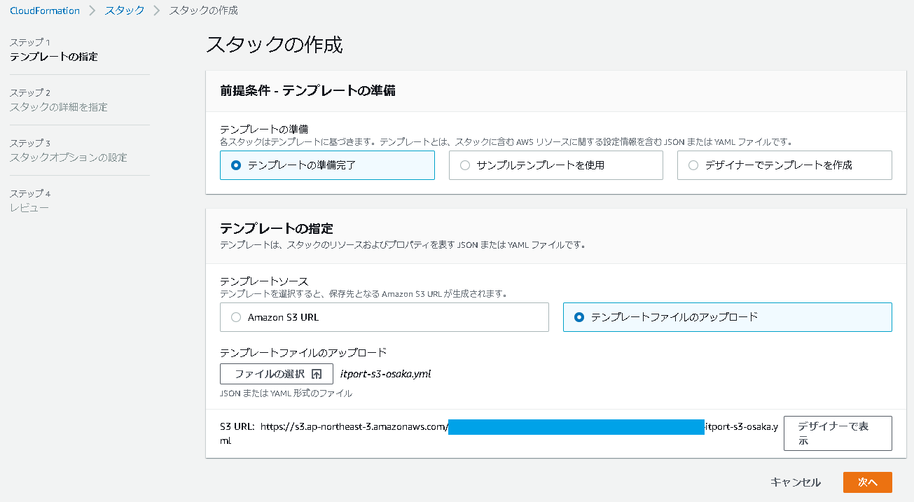The height and width of the screenshot is (502, 914).
Task: Click the upload arrow icon in ファイルの選択
Action: tap(317, 374)
